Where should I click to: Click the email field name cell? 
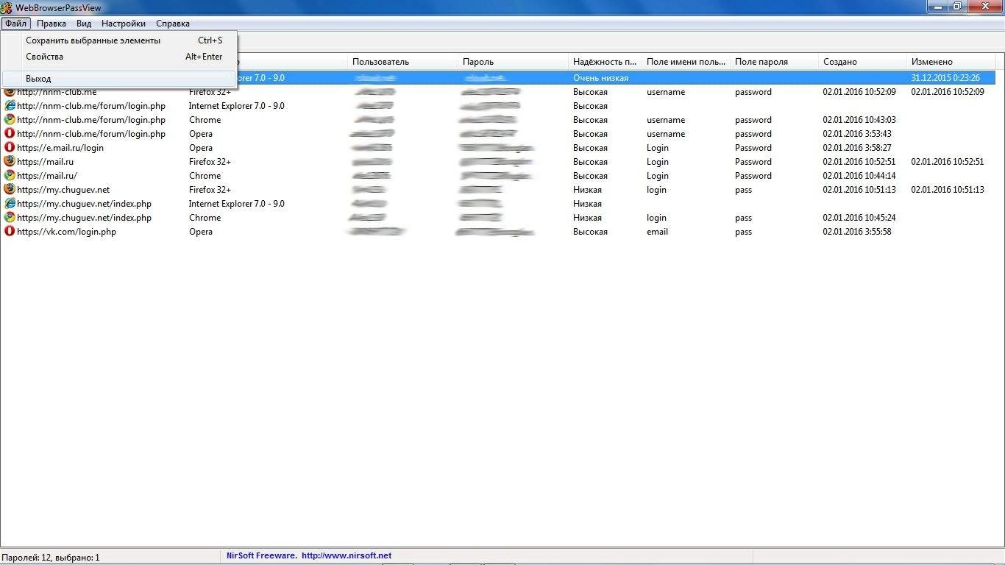point(657,232)
